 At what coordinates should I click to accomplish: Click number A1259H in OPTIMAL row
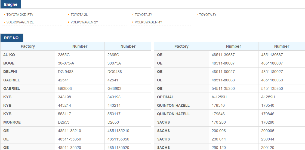(268, 97)
